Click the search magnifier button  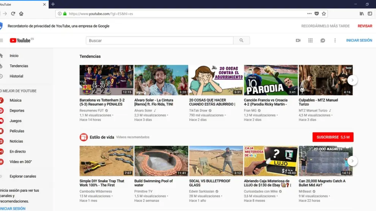pyautogui.click(x=241, y=41)
